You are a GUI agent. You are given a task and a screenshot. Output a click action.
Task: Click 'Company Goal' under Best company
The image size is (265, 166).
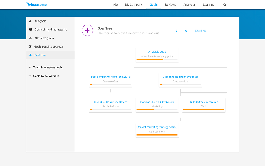110,81
